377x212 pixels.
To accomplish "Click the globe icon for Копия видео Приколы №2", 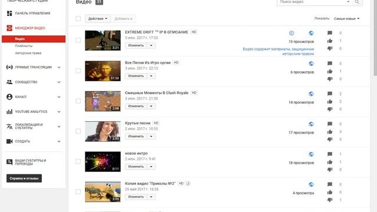I will coord(311,184).
